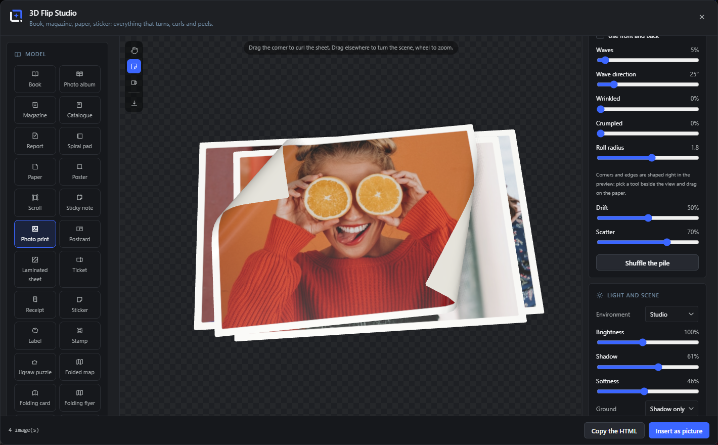Viewport: 718px width, 445px height.
Task: Select the hand tool to turn the scene
Action: coord(134,51)
